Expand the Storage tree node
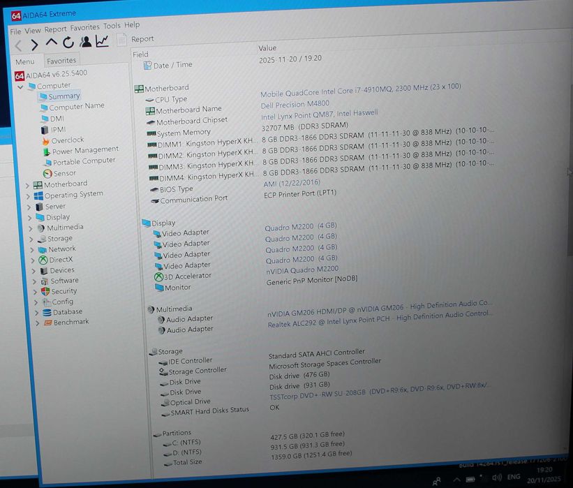573x488 pixels. (x=31, y=239)
